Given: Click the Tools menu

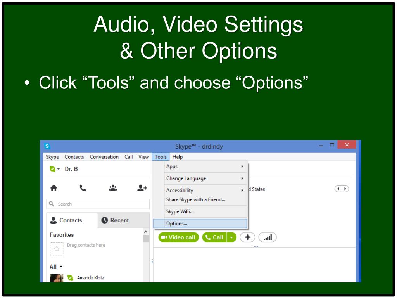Looking at the screenshot, I should [161, 157].
